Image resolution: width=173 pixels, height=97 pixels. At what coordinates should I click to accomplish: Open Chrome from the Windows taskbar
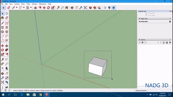click(x=41, y=95)
